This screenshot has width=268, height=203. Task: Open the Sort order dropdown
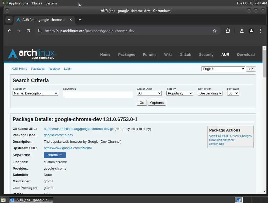click(x=210, y=93)
